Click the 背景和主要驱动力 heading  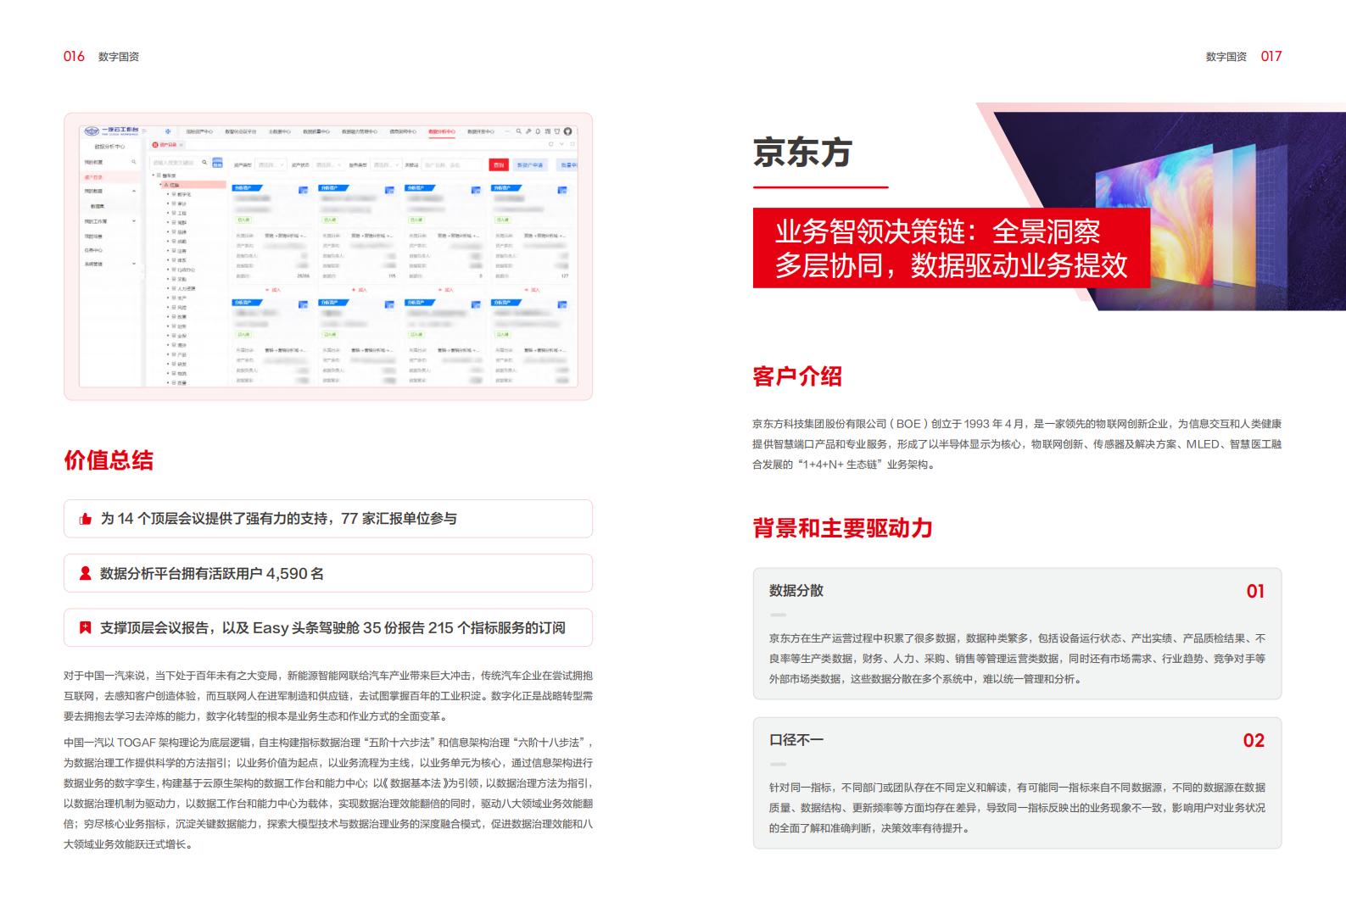[842, 527]
